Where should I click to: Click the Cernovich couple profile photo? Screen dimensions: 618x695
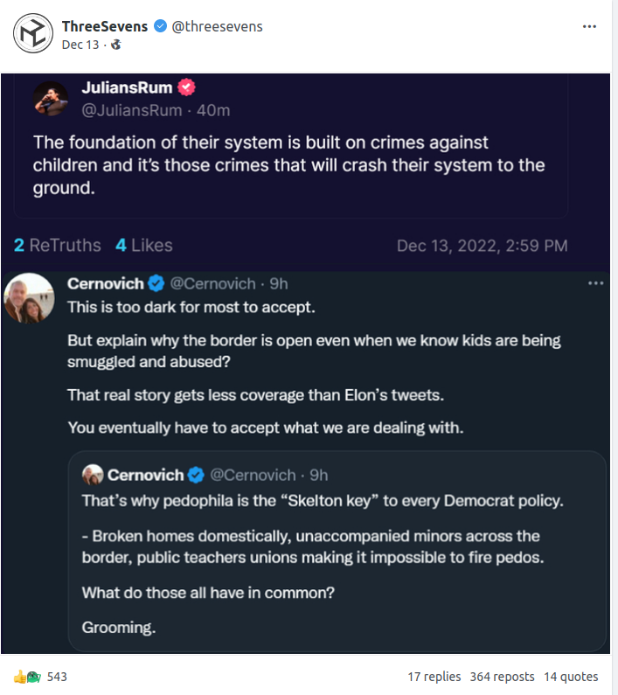tap(31, 298)
